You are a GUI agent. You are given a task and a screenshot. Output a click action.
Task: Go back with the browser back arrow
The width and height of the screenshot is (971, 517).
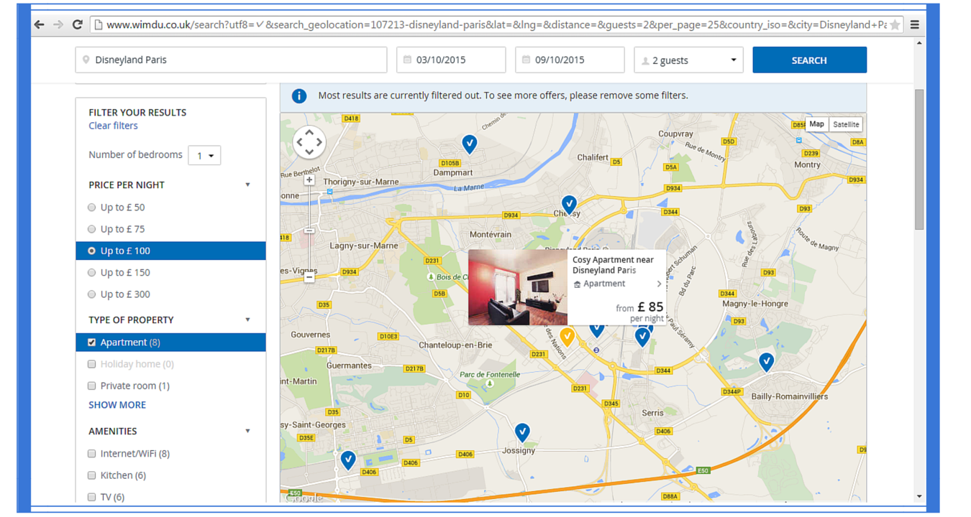(x=39, y=24)
